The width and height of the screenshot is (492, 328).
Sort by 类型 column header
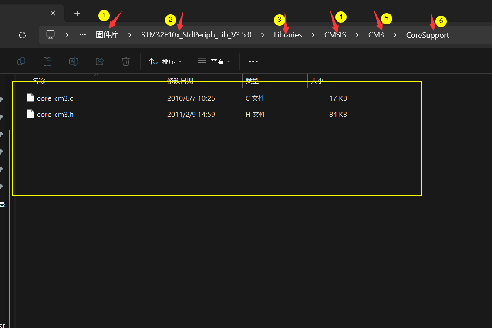click(252, 81)
